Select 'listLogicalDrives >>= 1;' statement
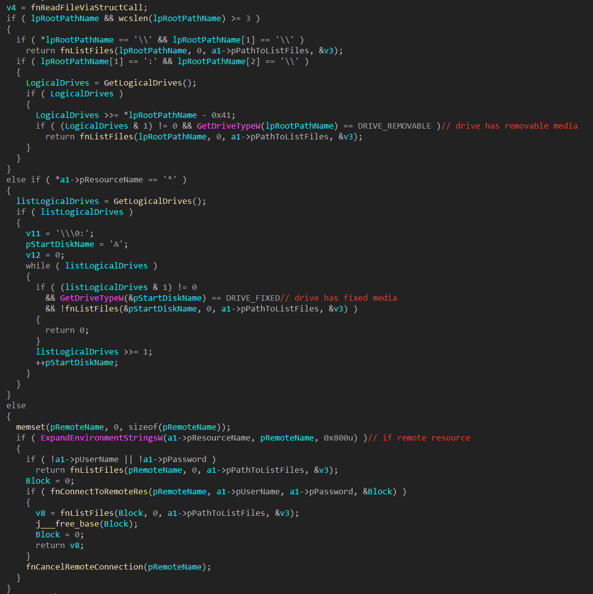 click(94, 352)
